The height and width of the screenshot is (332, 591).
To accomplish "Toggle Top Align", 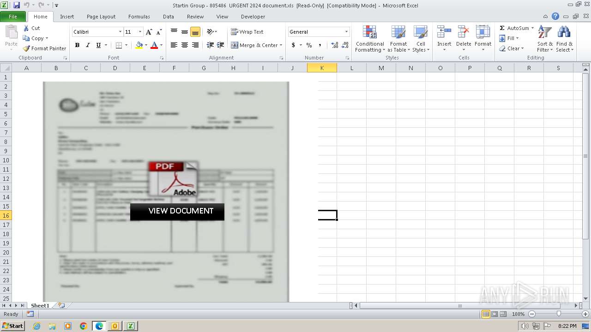I will (174, 32).
